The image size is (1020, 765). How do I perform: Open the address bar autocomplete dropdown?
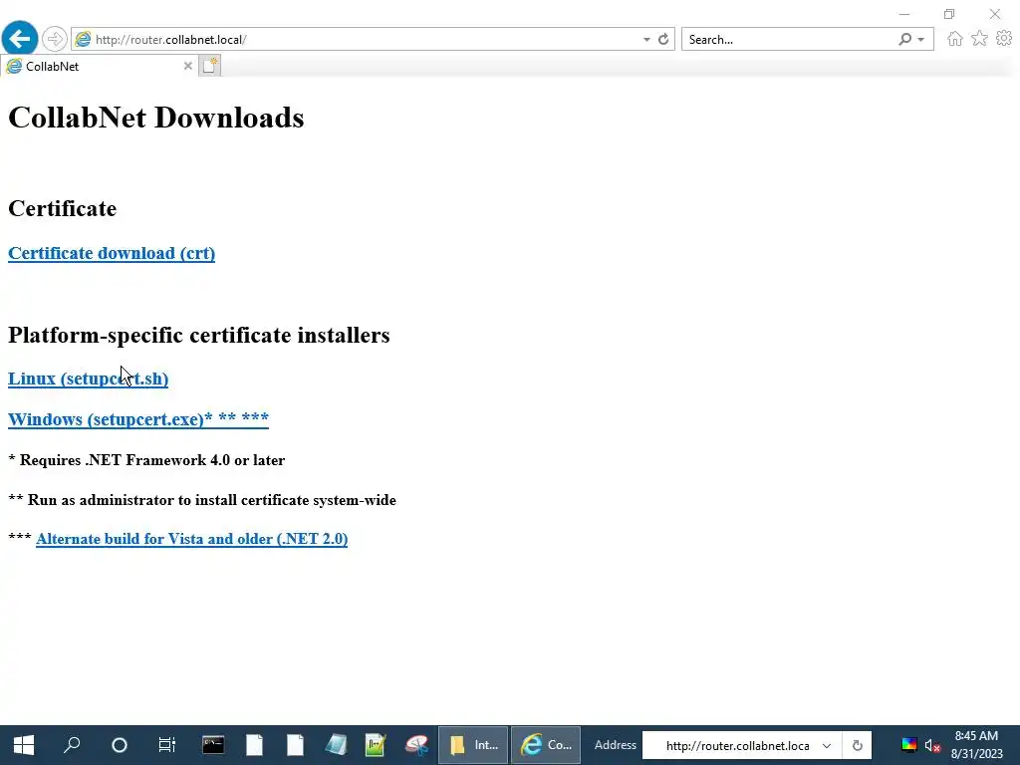pyautogui.click(x=646, y=39)
